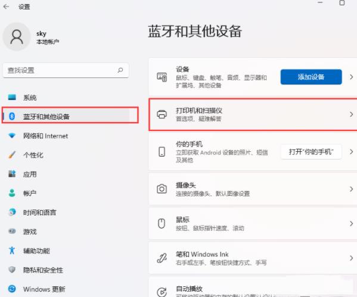Image resolution: width=357 pixels, height=297 pixels.
Task: Click the 添加设备 button
Action: [x=311, y=77]
